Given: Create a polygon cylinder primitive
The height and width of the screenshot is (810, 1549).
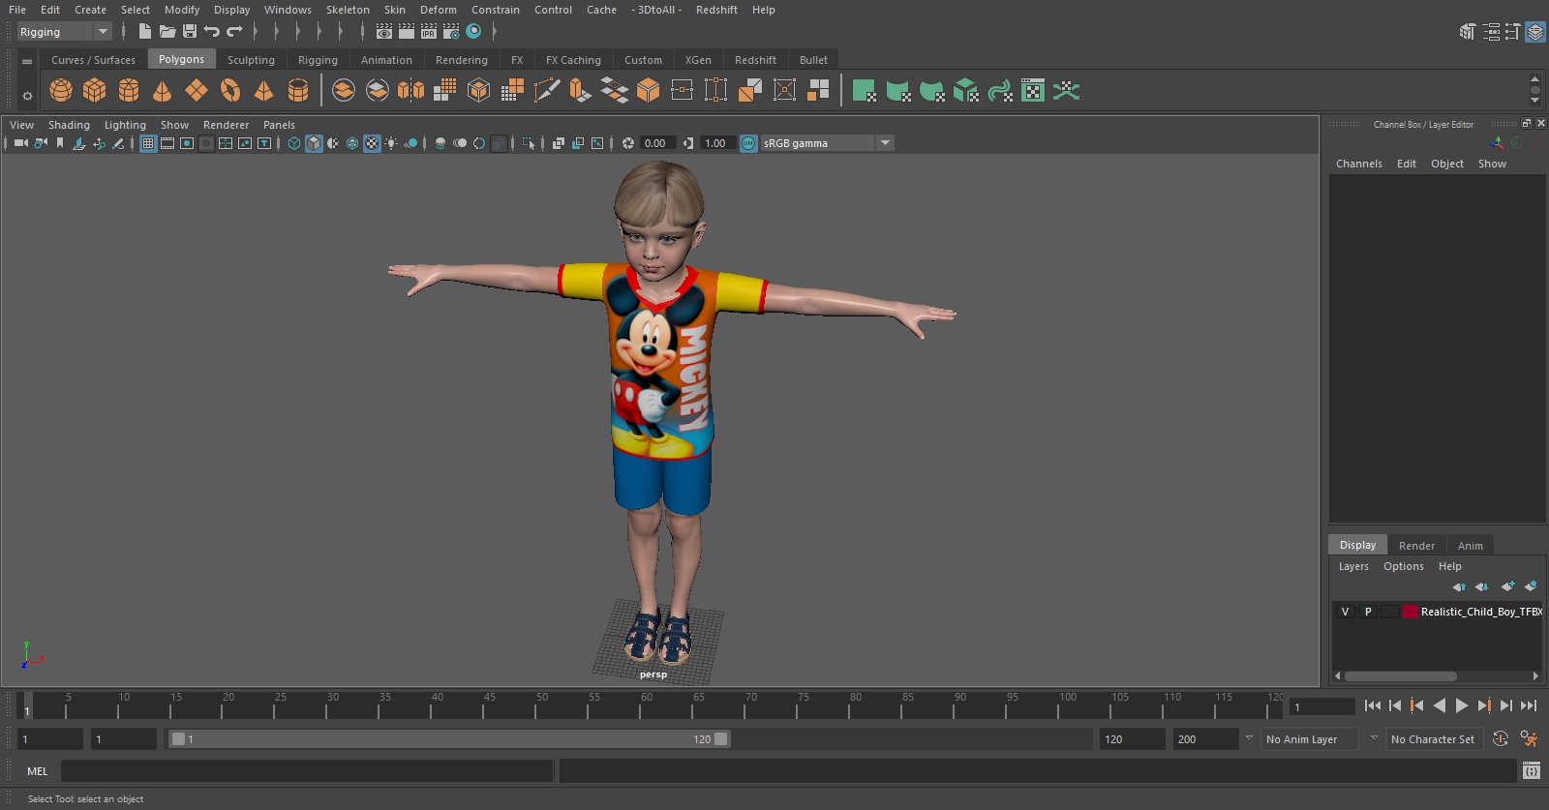Looking at the screenshot, I should pyautogui.click(x=129, y=91).
